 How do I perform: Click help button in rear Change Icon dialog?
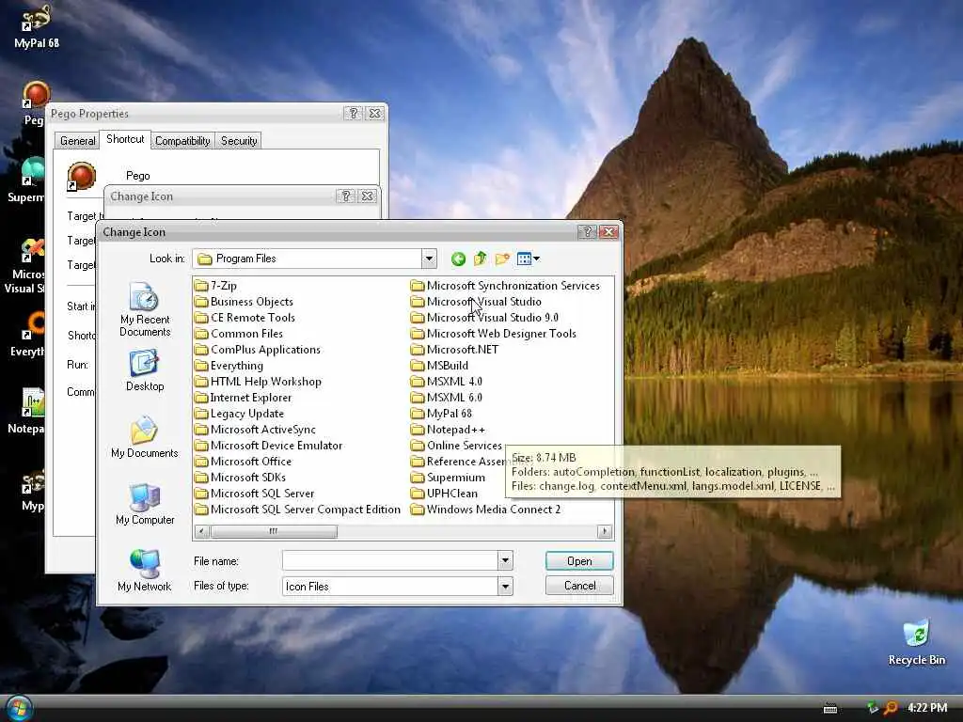coord(346,196)
